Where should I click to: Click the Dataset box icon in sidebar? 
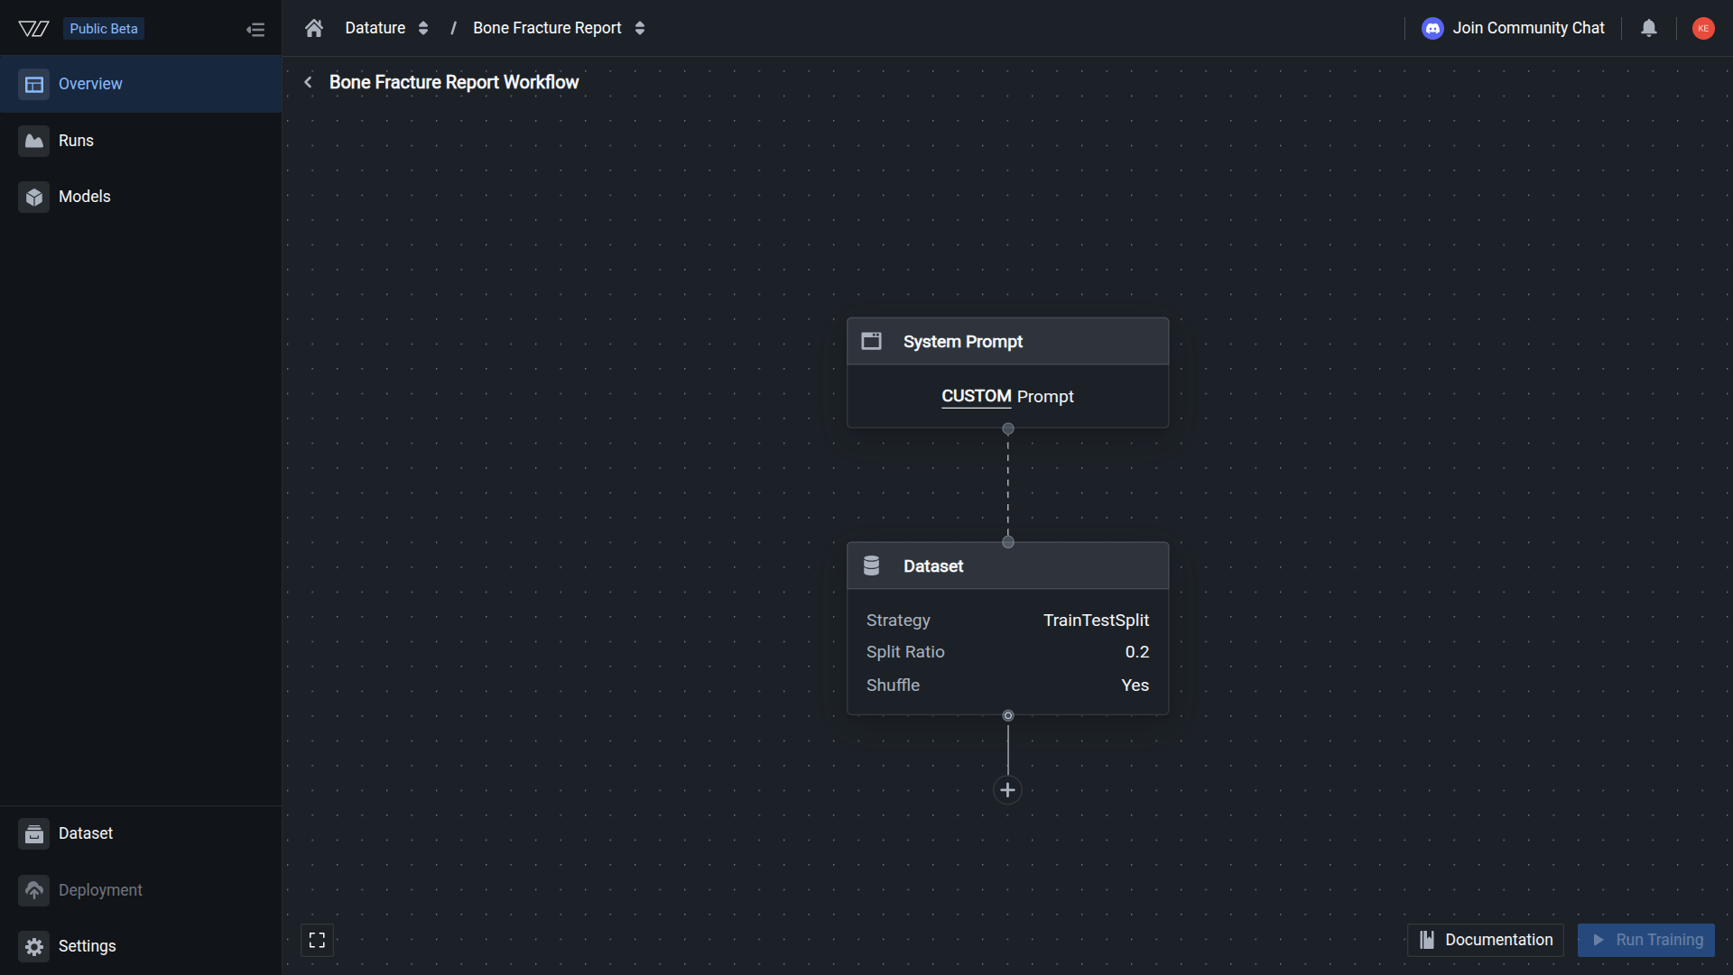pyautogui.click(x=34, y=834)
